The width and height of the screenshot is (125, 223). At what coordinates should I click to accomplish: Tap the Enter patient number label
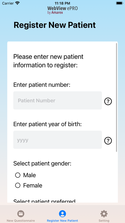coord(42,85)
